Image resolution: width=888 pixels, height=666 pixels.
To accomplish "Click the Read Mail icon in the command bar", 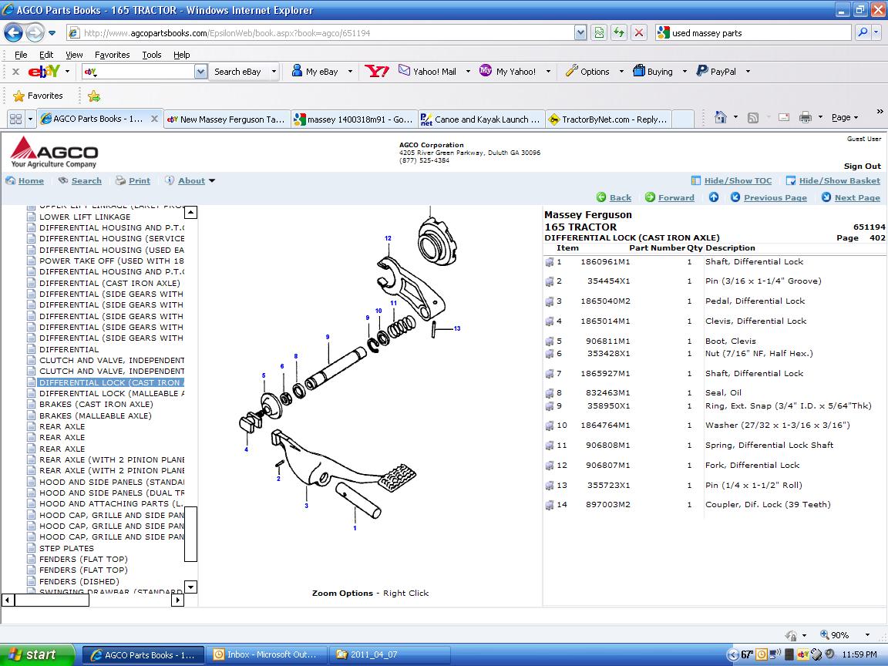I will tap(784, 117).
